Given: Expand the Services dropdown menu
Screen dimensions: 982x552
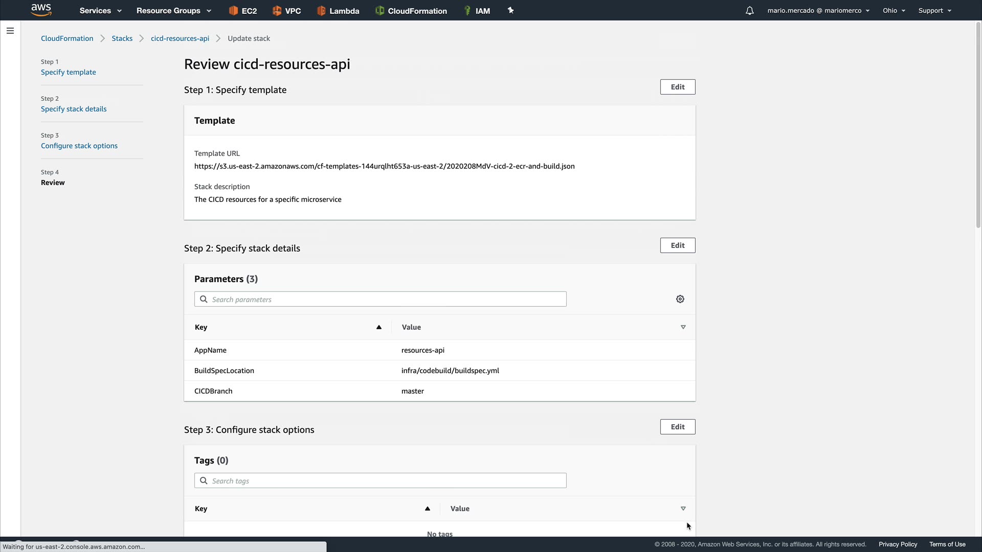Looking at the screenshot, I should tap(100, 11).
